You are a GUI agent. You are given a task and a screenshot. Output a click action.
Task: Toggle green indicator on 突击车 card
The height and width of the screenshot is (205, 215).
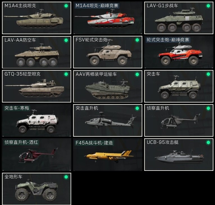click(x=208, y=74)
